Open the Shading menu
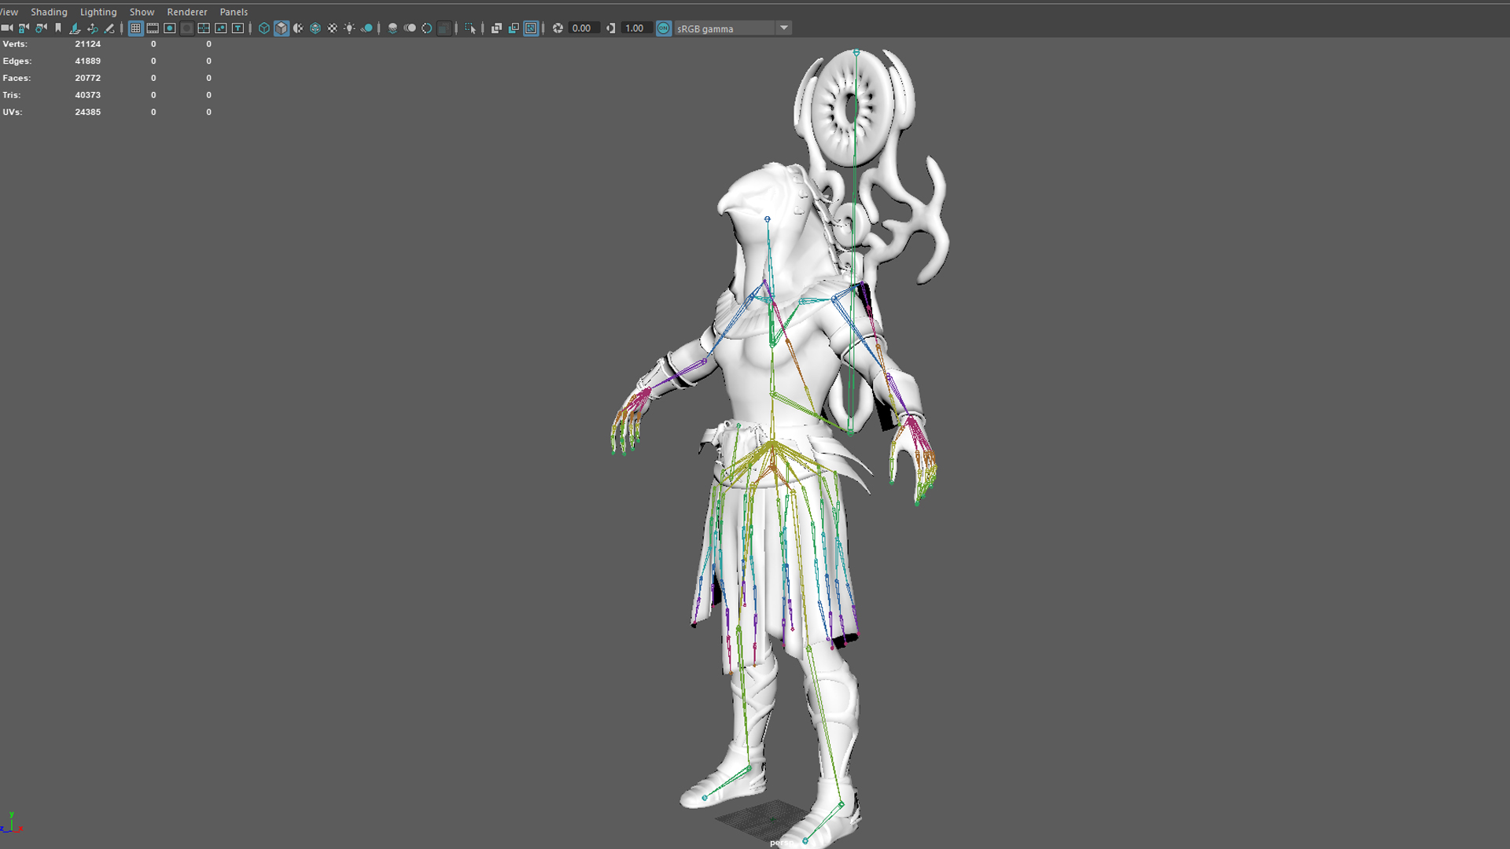The image size is (1510, 849). tap(49, 12)
